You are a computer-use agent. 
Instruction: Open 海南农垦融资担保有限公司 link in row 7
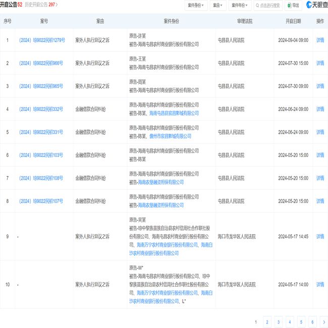click(160, 182)
